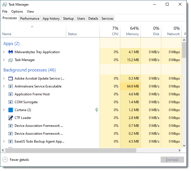This screenshot has height=171, width=191.
Task: Select Device Association Framework row with 0.2 MB
Action: coord(39,134)
